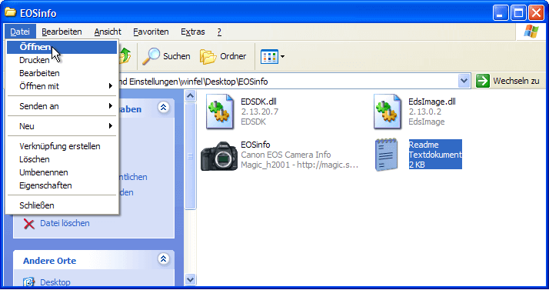This screenshot has height=290, width=549.
Task: Expand the Neu submenu
Action: [62, 126]
